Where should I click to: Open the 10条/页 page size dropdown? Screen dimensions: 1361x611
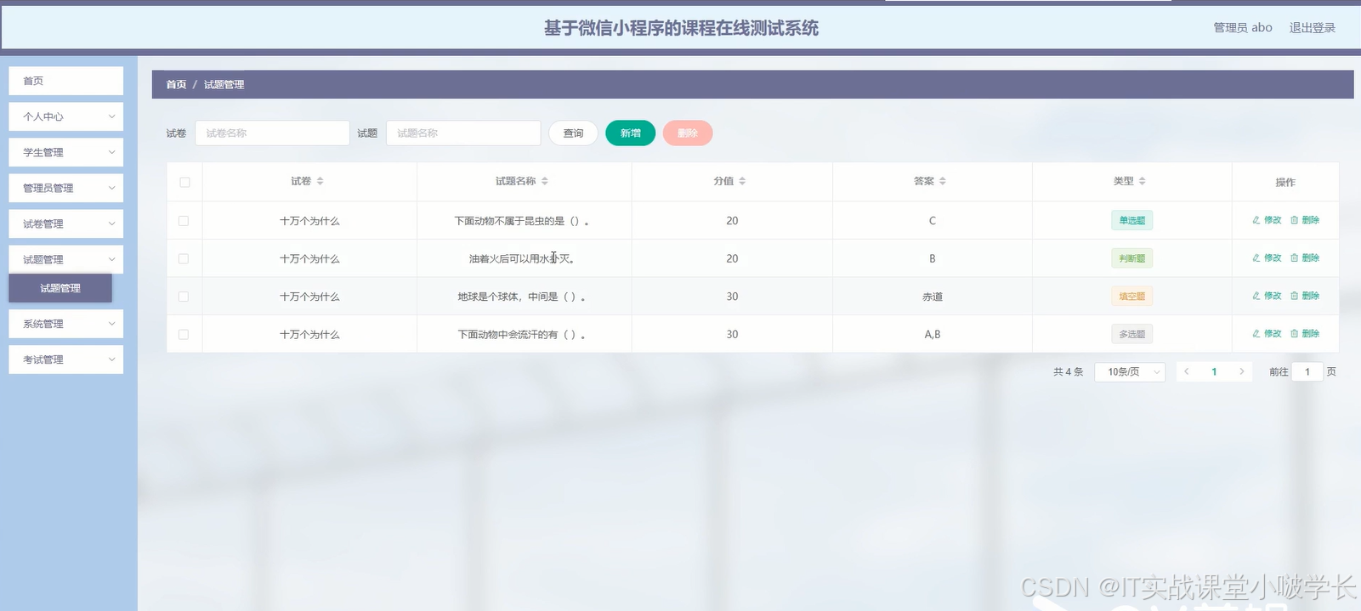[x=1130, y=371]
